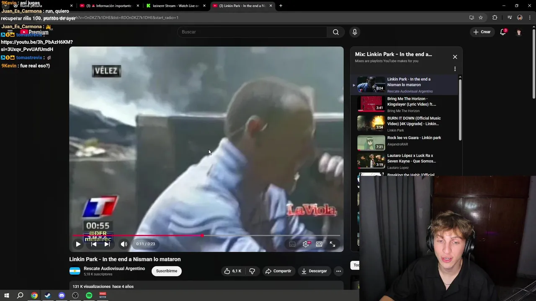This screenshot has height=301, width=536.
Task: Toggle subtitles/closed captions button
Action: point(292,244)
